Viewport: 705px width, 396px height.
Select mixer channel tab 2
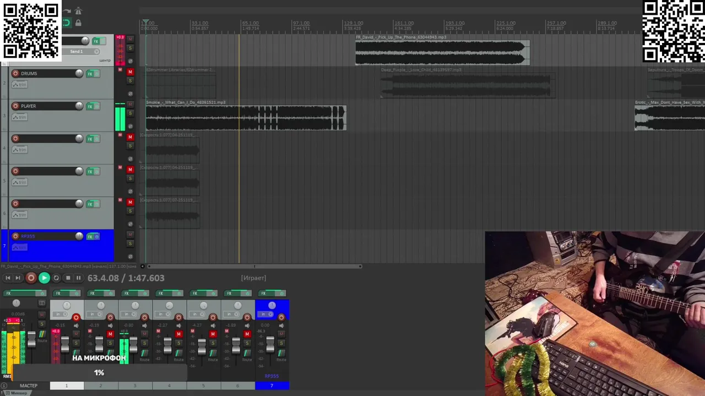pos(101,386)
